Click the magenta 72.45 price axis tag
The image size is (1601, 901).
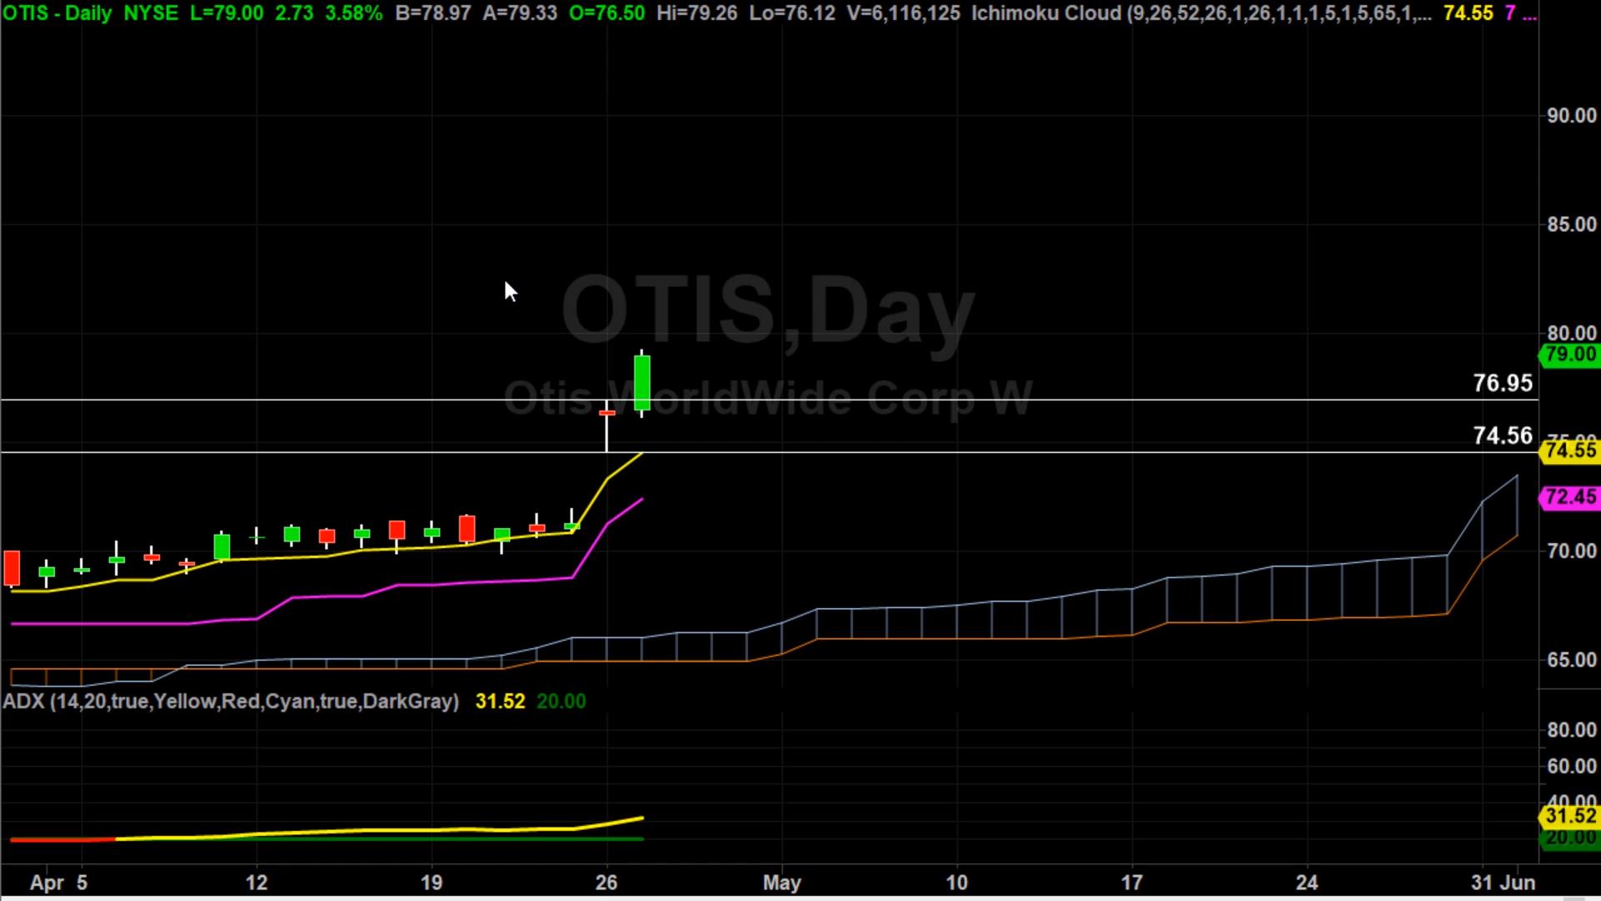click(1569, 497)
